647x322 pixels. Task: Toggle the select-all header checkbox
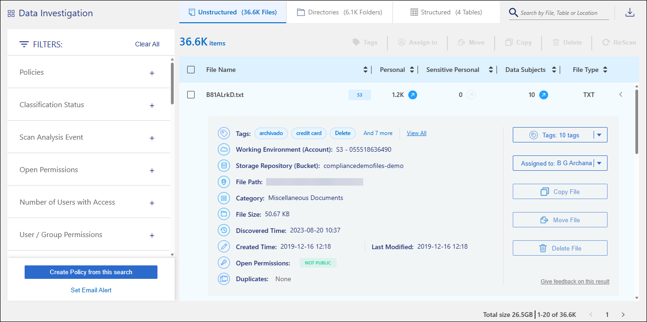(191, 70)
